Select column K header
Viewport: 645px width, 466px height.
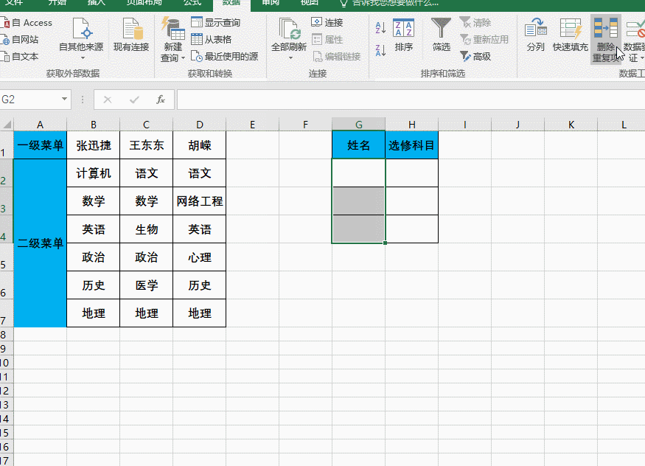(571, 125)
